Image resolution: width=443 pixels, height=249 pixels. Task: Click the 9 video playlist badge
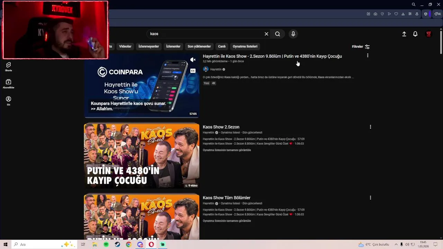(191, 186)
